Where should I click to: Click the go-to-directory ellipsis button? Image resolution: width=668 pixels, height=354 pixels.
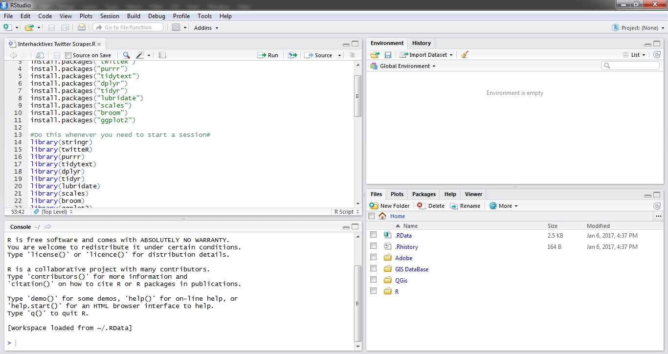(658, 216)
